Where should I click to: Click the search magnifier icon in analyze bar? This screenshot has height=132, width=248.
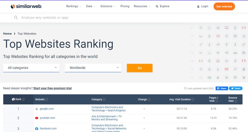[x=16, y=17]
